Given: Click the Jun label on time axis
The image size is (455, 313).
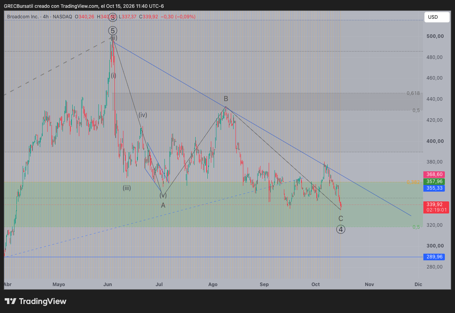Looking at the screenshot, I should [108, 284].
